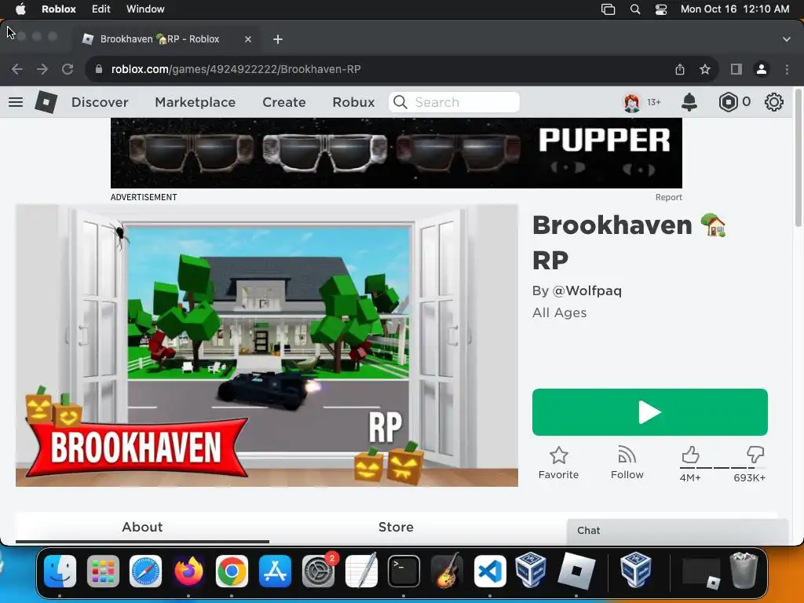Open Finder from the dock
Image resolution: width=804 pixels, height=603 pixels.
tap(60, 571)
